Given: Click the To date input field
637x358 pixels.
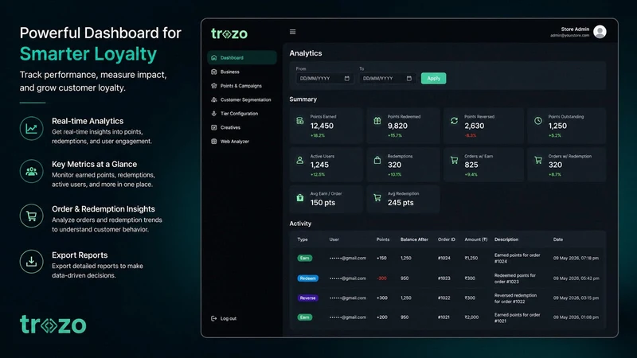Looking at the screenshot, I should [x=387, y=78].
